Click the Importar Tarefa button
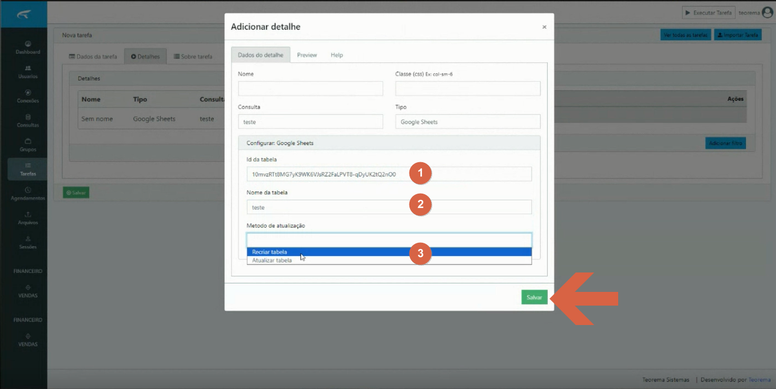776x389 pixels. pos(738,35)
